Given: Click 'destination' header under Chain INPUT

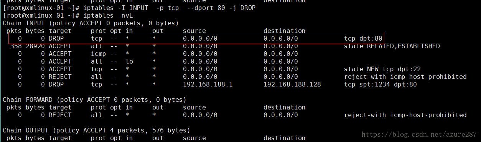Looking at the screenshot, I should [x=285, y=31].
